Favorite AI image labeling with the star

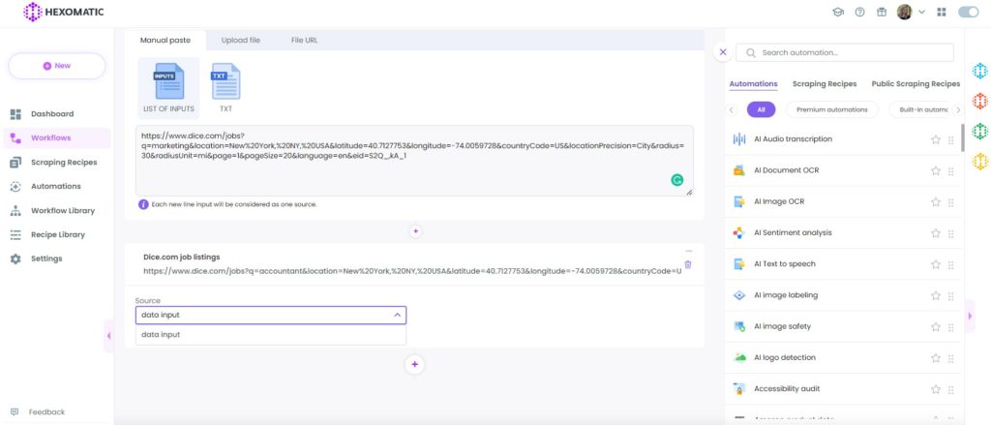936,296
